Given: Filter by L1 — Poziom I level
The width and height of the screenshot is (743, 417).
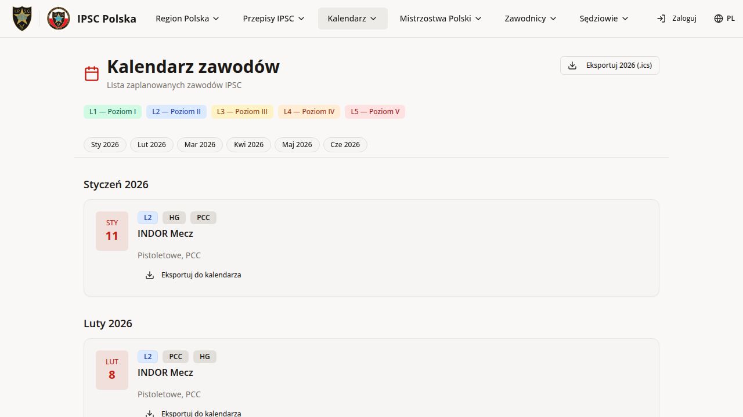Looking at the screenshot, I should (113, 112).
